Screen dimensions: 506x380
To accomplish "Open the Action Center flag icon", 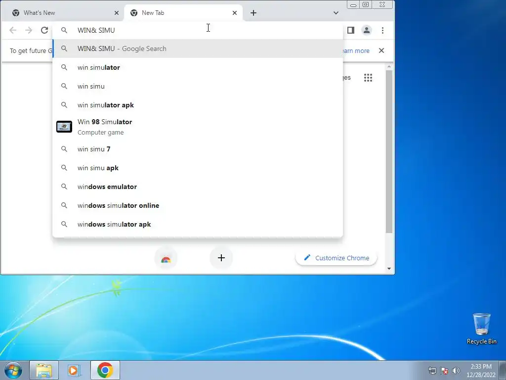I will pos(444,371).
